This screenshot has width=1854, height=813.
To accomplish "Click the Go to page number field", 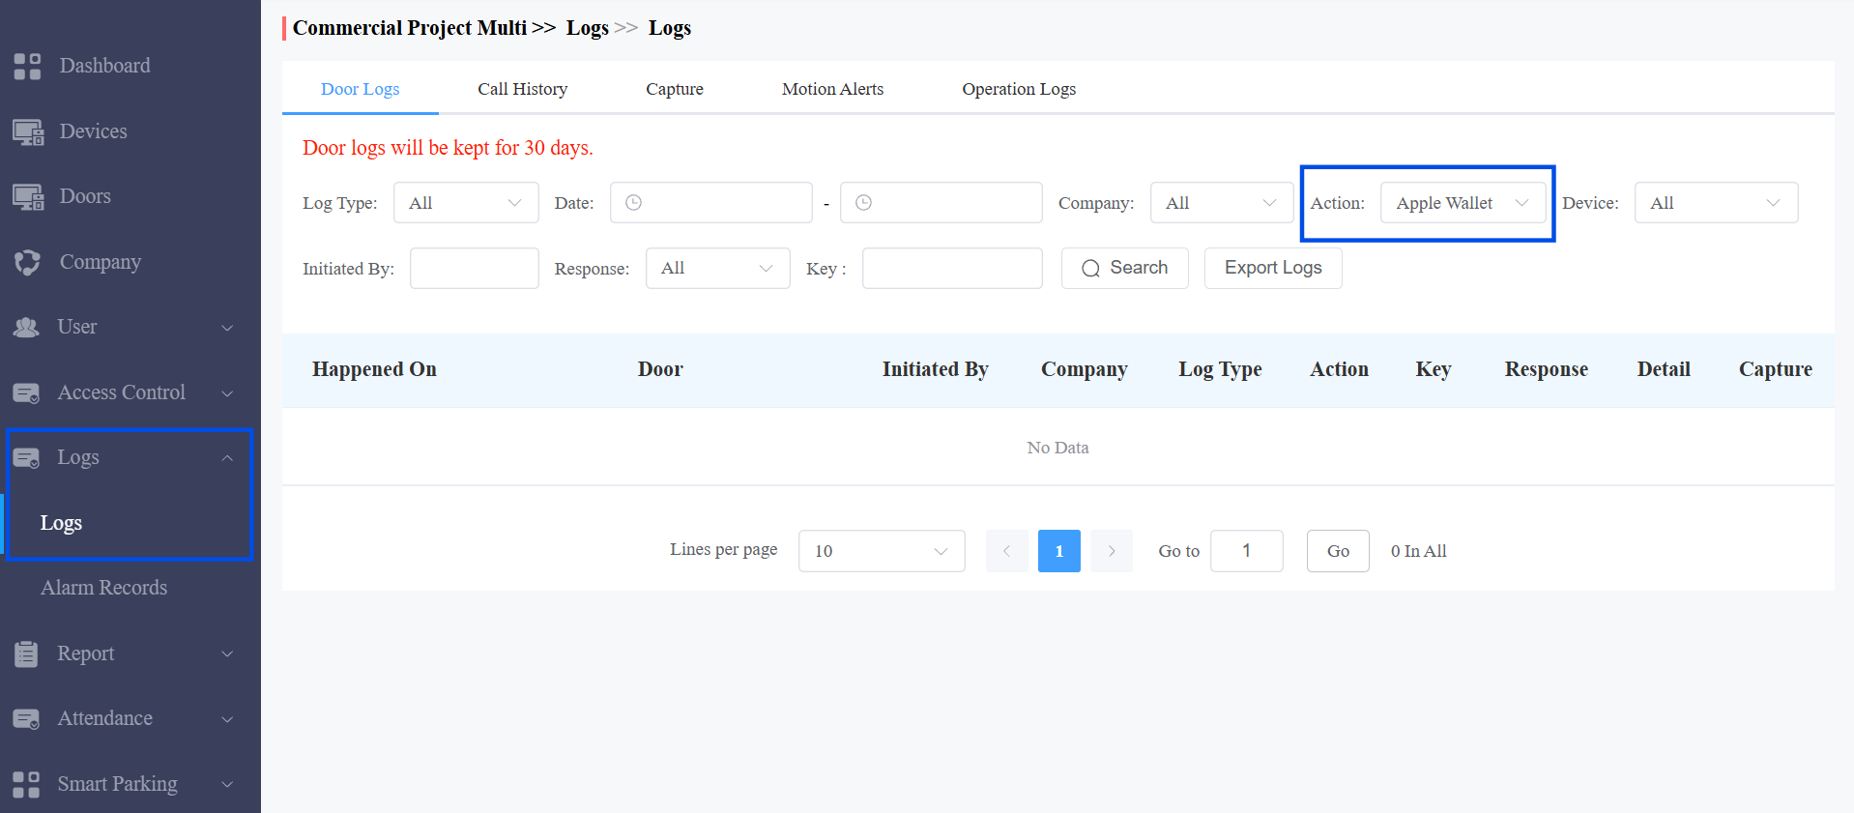I will click(x=1247, y=551).
